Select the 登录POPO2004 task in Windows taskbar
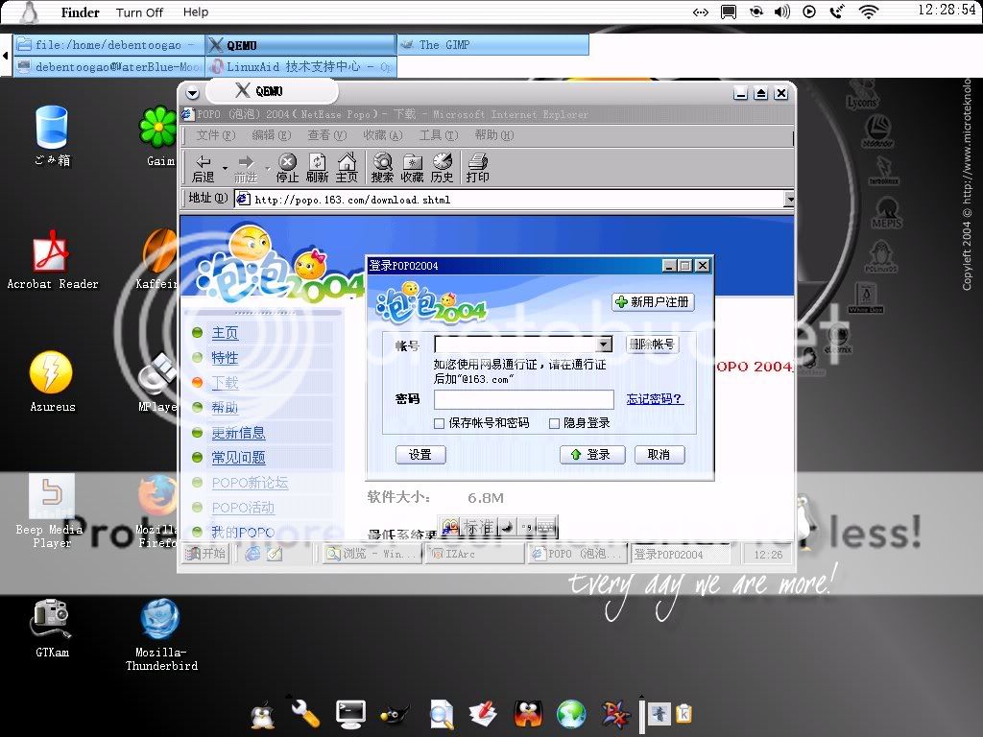Screen dimensions: 983x737 coord(680,554)
